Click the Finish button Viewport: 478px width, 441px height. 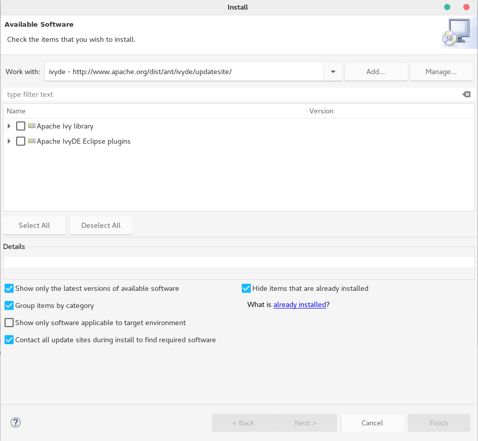point(439,423)
